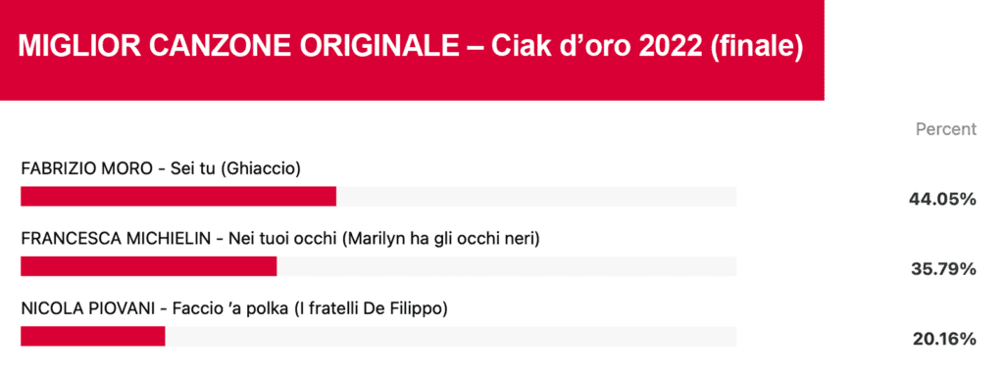Click the 'Percent' column header

coord(946,129)
